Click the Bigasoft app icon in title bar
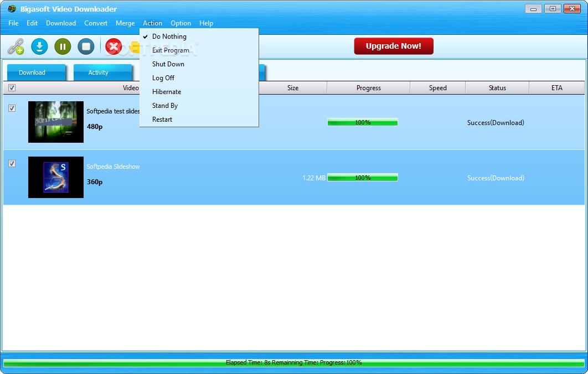This screenshot has height=374, width=588. click(12, 9)
